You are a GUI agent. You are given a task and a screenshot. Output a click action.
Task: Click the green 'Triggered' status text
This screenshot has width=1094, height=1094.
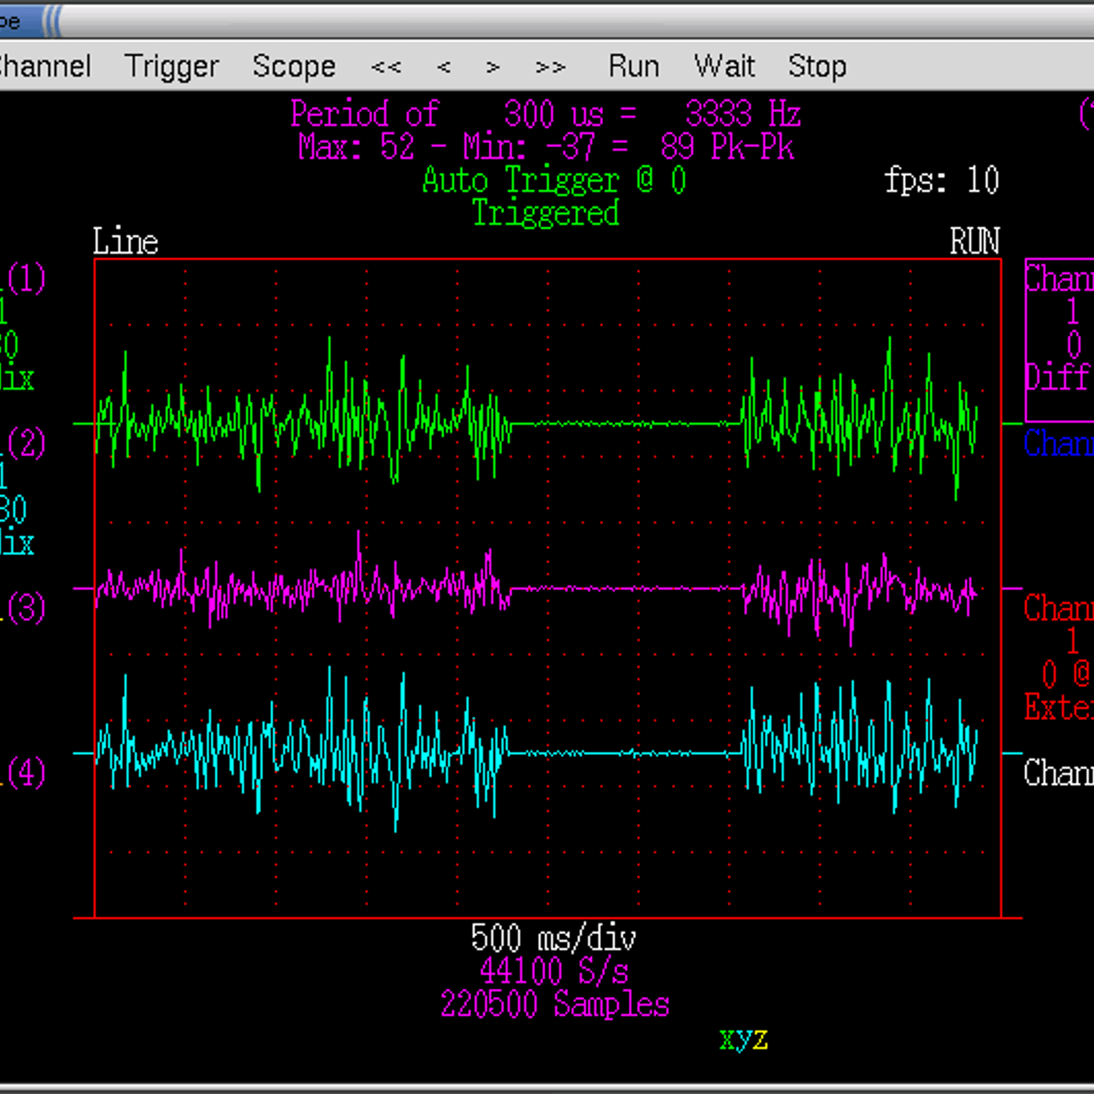pos(546,213)
